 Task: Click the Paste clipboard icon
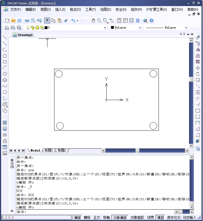(x=59, y=20)
